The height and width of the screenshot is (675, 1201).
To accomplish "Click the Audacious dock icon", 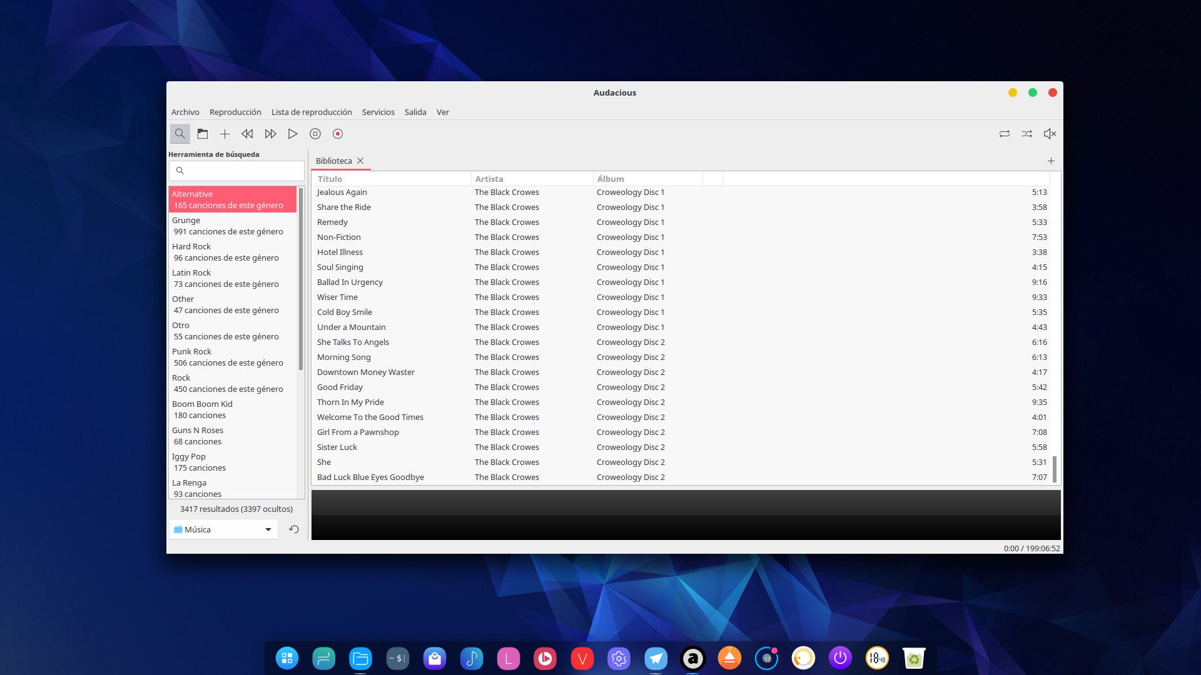I will pos(692,658).
